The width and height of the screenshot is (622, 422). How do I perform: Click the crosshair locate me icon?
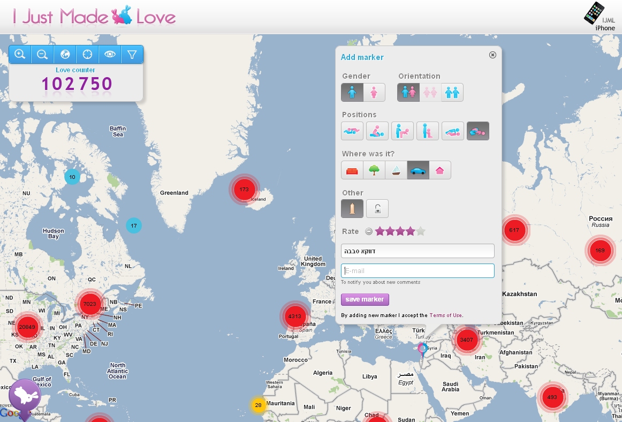point(87,54)
